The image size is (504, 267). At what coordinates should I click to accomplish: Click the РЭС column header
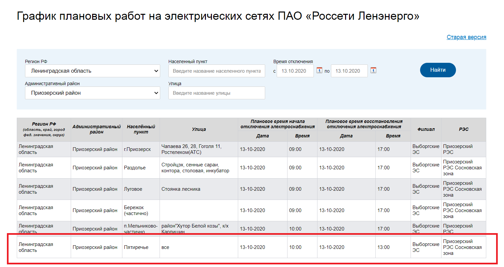[x=464, y=130]
